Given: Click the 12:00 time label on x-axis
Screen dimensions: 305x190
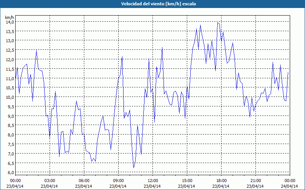Looking at the screenshot, I should pyautogui.click(x=153, y=181).
